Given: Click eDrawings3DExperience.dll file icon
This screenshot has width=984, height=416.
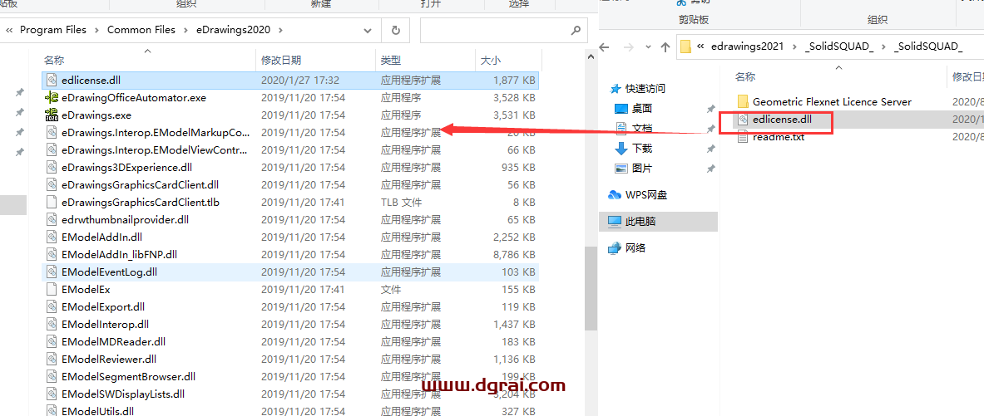Looking at the screenshot, I should tap(52, 167).
